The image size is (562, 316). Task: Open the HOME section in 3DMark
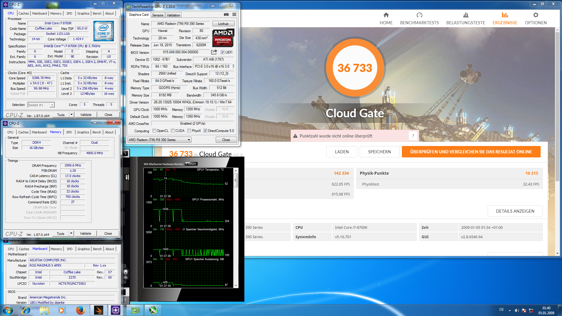pyautogui.click(x=386, y=19)
